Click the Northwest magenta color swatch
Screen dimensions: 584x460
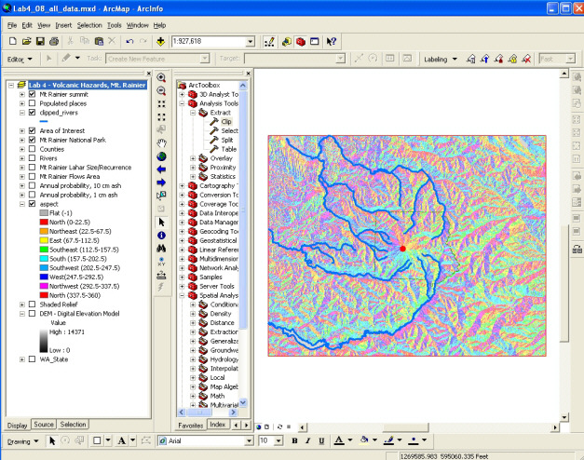[x=44, y=286]
